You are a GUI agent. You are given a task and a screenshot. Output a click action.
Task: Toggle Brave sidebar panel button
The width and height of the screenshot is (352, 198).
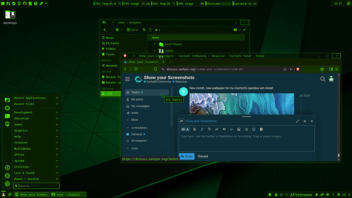pos(331,69)
